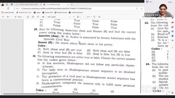Open the Amazon.co.uk bookmark
Viewport: 175px width, 98px height.
click(x=24, y=13)
